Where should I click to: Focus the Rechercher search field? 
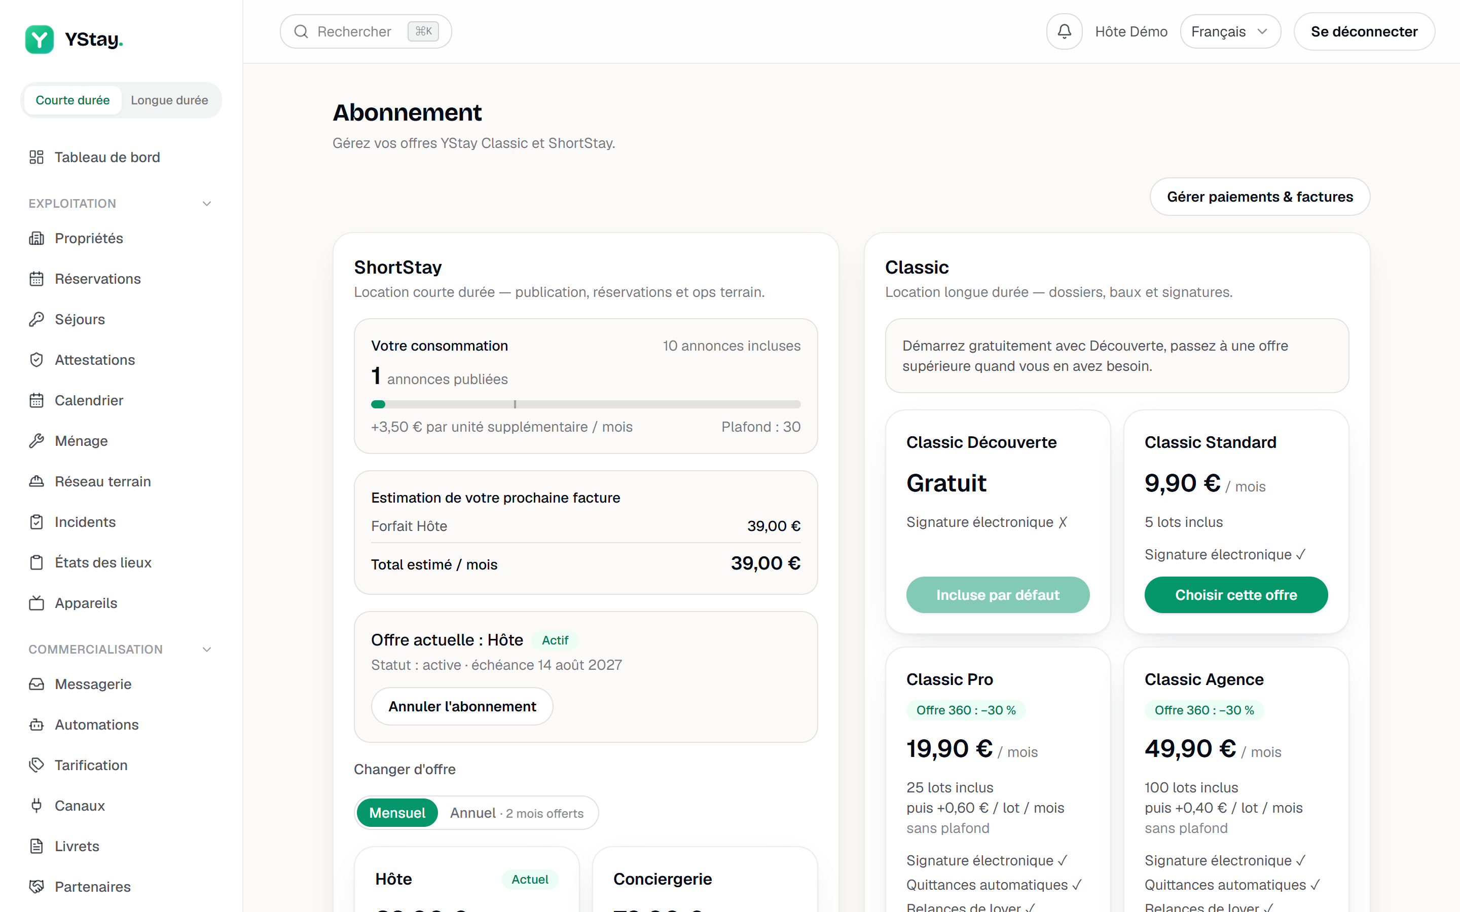[366, 31]
